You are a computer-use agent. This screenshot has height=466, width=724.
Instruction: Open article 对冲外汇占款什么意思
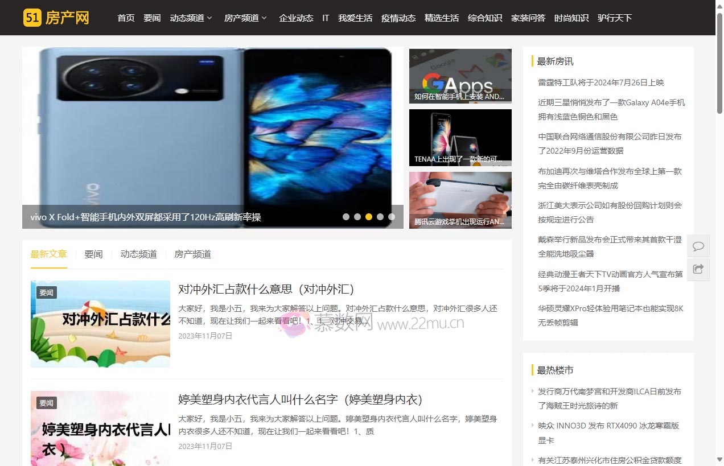[x=266, y=289]
